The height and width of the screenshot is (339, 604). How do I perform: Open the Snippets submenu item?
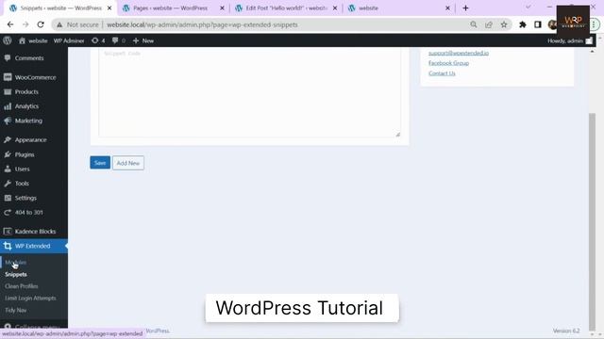coord(16,274)
